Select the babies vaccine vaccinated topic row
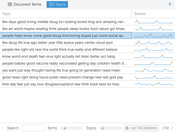Image resolution: width=175 pixels, height=133 pixels. [64, 63]
